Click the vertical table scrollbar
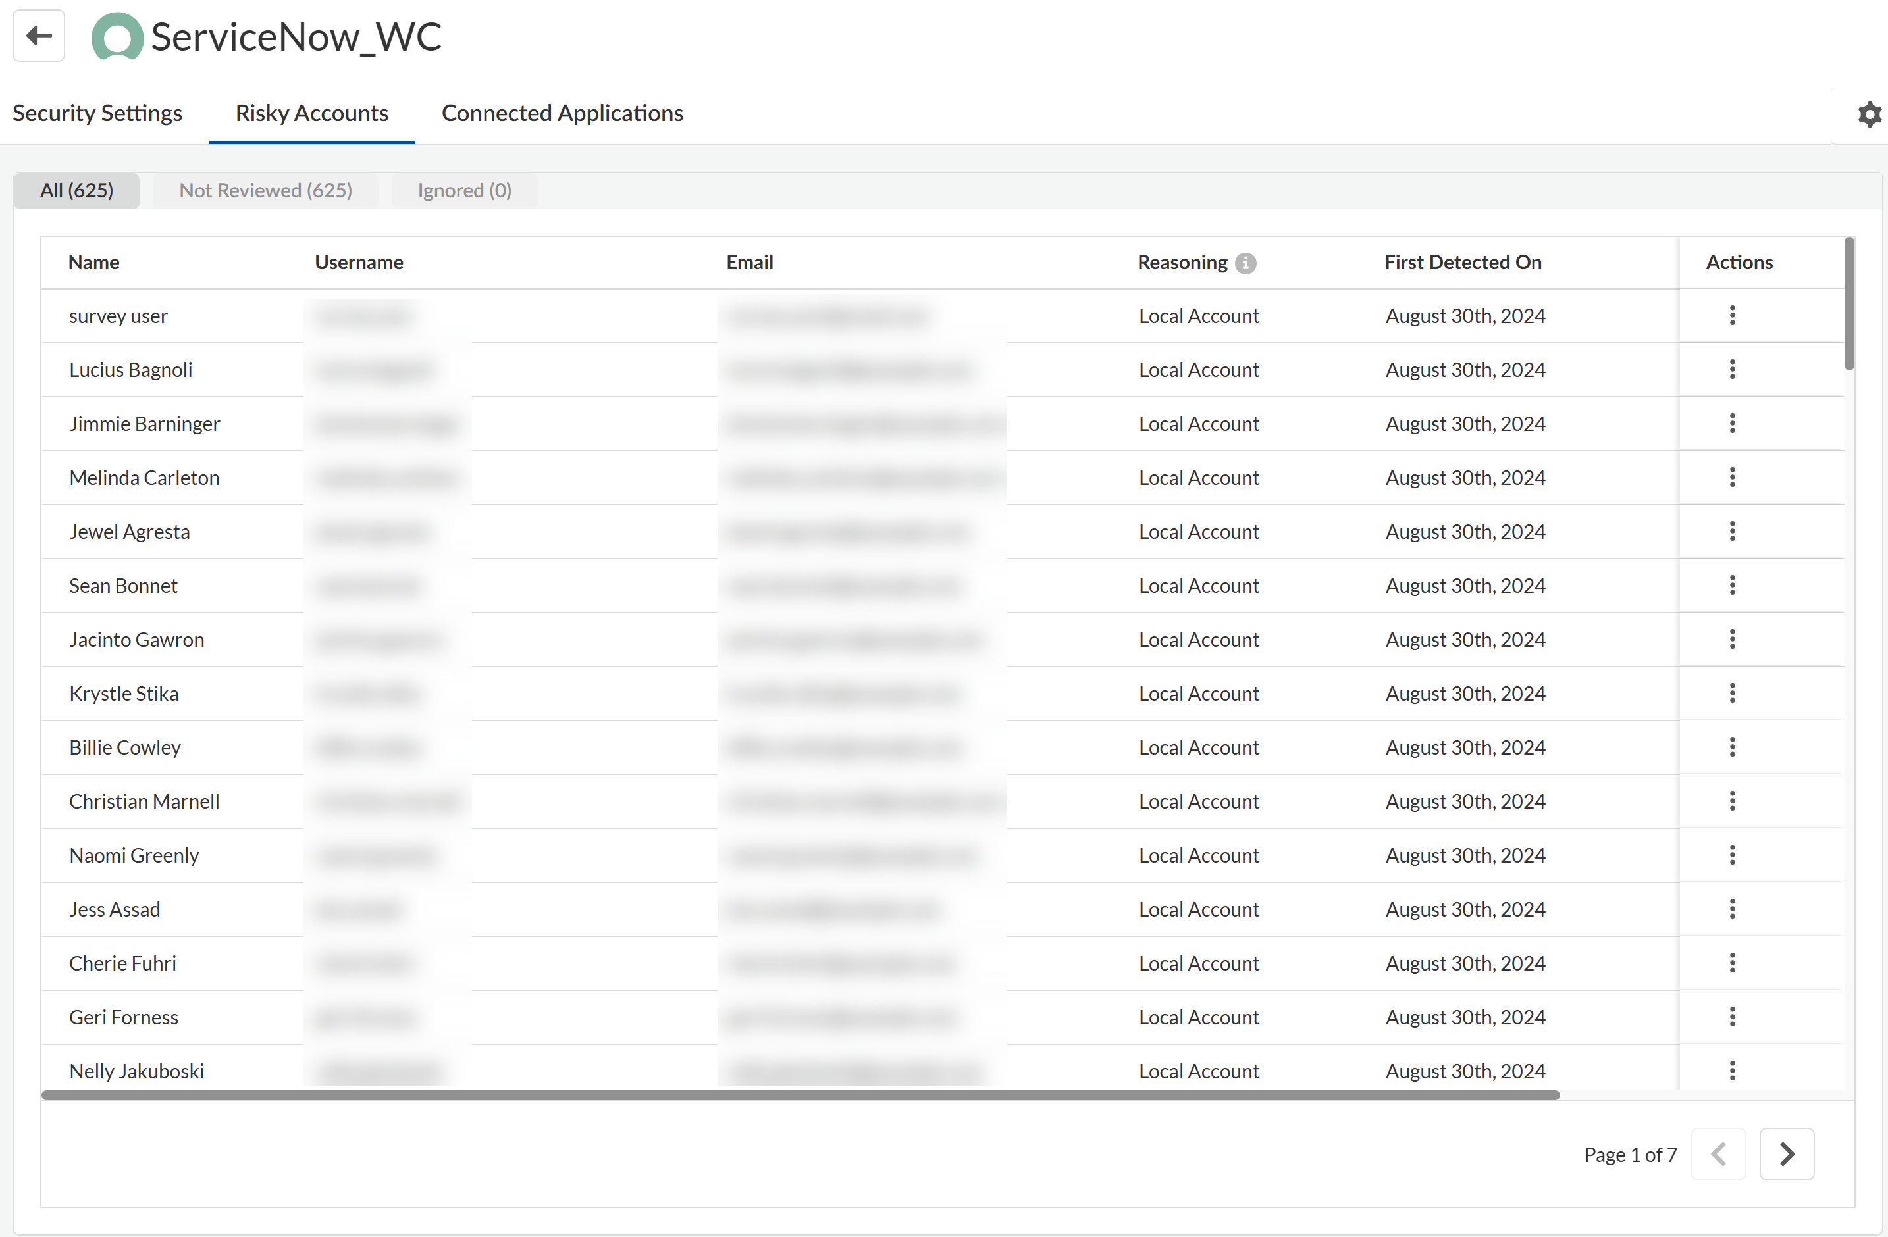Image resolution: width=1888 pixels, height=1237 pixels. pyautogui.click(x=1849, y=305)
